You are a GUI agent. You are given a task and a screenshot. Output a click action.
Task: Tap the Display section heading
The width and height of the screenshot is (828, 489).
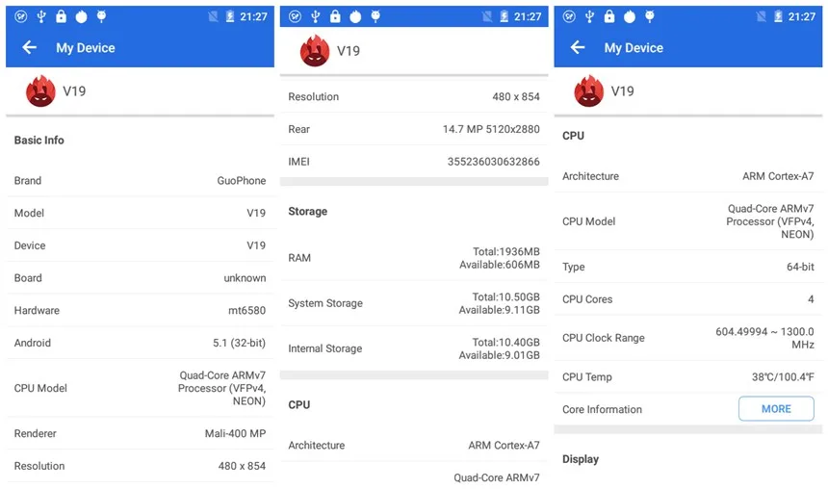point(581,459)
